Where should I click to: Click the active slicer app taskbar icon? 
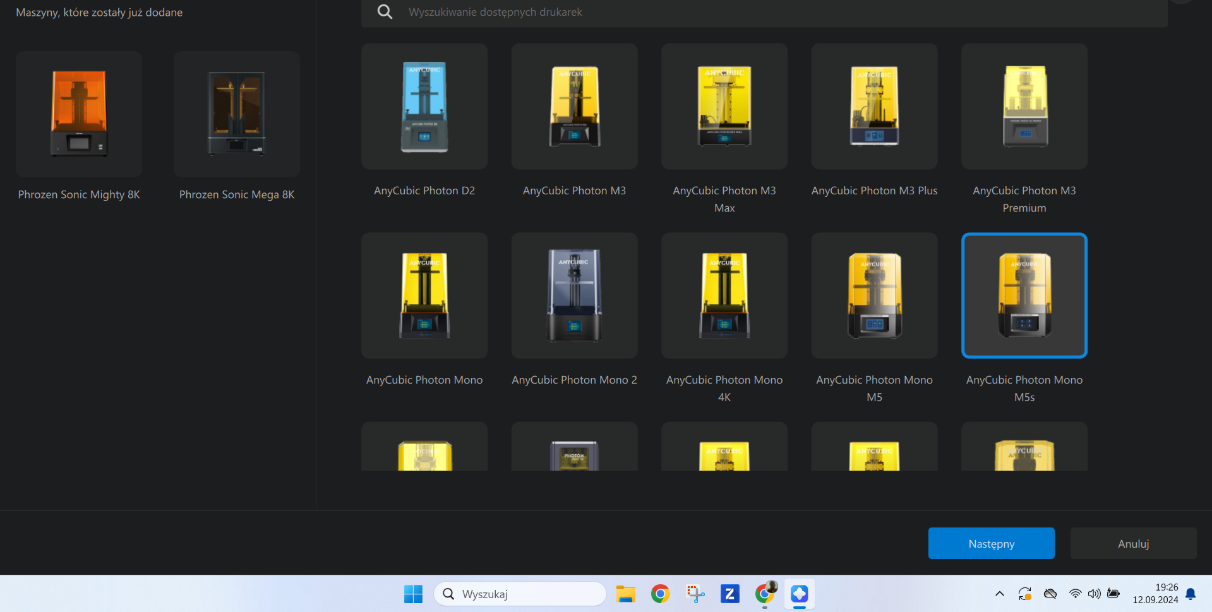pos(800,594)
